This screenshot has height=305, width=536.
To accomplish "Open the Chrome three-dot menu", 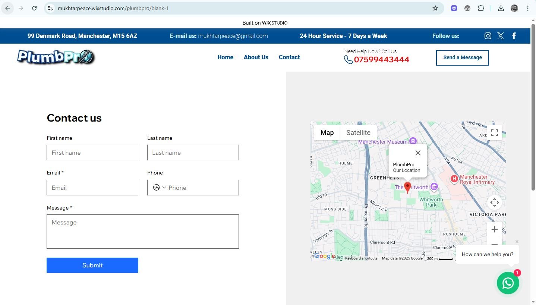I will click(x=527, y=8).
